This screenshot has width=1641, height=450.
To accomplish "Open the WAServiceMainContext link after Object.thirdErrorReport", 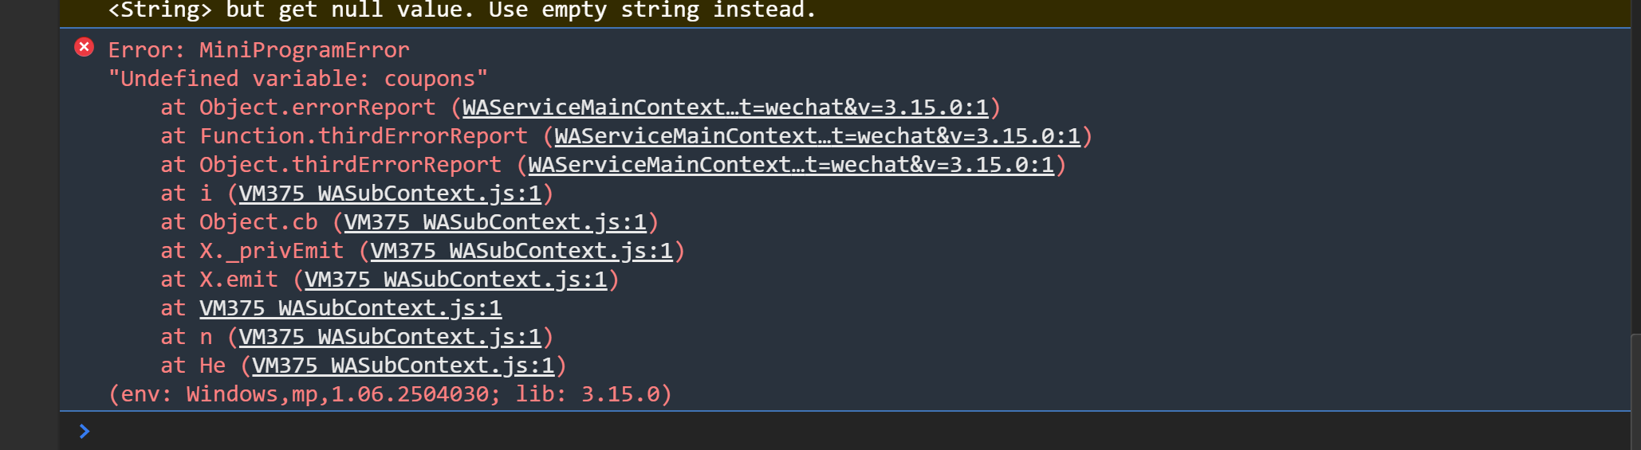I will coord(790,165).
